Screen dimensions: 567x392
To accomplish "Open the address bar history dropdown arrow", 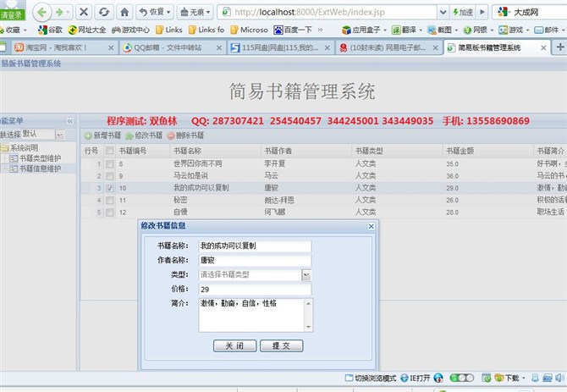I will pyautogui.click(x=443, y=13).
